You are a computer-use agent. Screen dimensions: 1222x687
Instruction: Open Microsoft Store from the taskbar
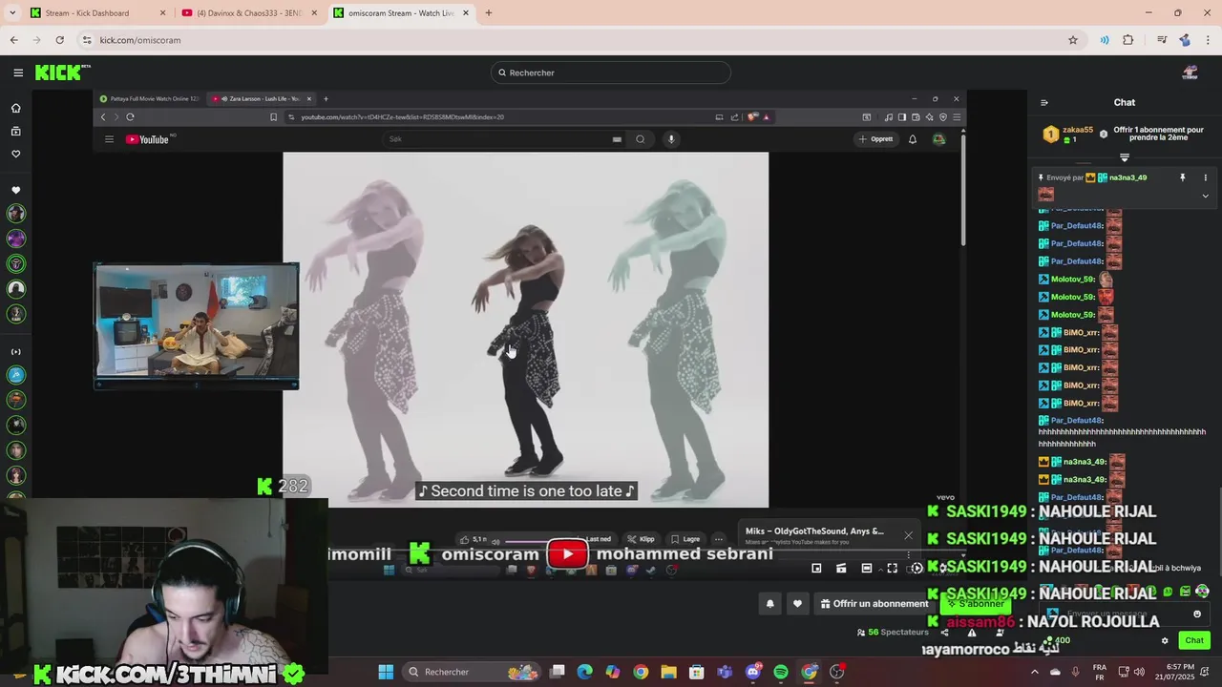click(x=697, y=672)
